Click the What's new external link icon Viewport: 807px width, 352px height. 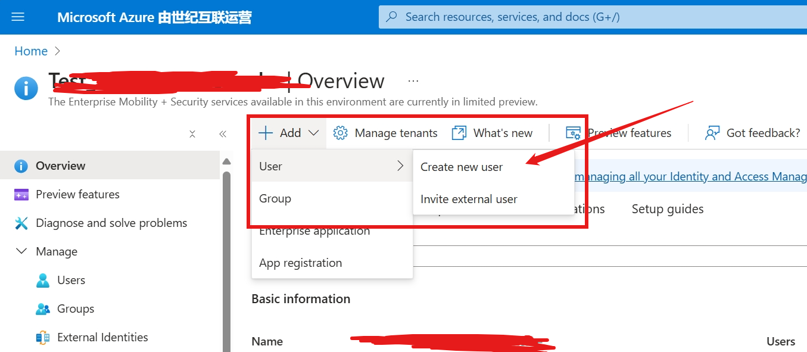tap(459, 133)
